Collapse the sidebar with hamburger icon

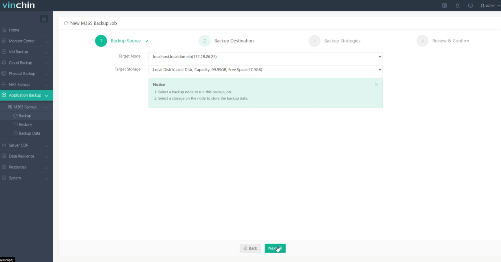point(44,19)
